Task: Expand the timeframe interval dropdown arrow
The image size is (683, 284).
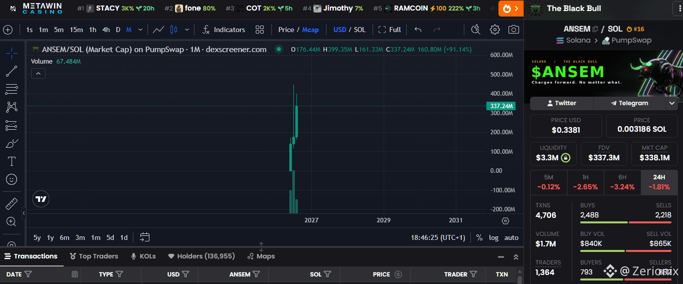Action: (140, 30)
